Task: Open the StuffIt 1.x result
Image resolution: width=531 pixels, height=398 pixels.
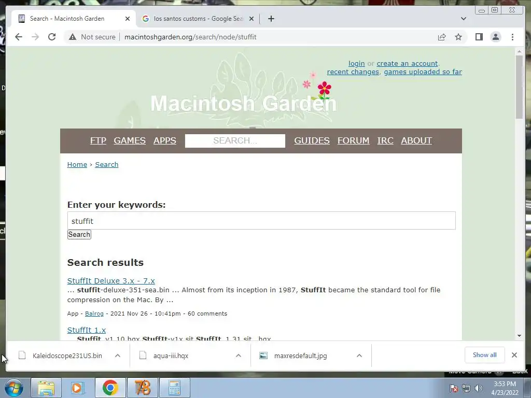Action: [x=87, y=330]
